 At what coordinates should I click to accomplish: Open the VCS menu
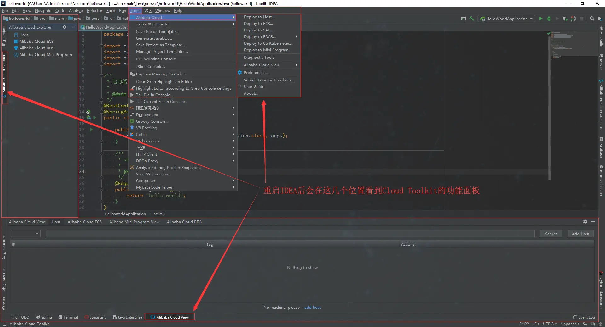click(148, 11)
